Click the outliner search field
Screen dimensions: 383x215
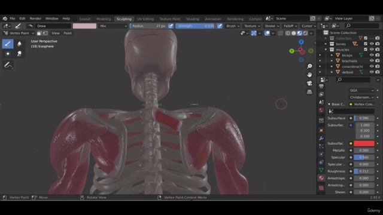tap(361, 26)
